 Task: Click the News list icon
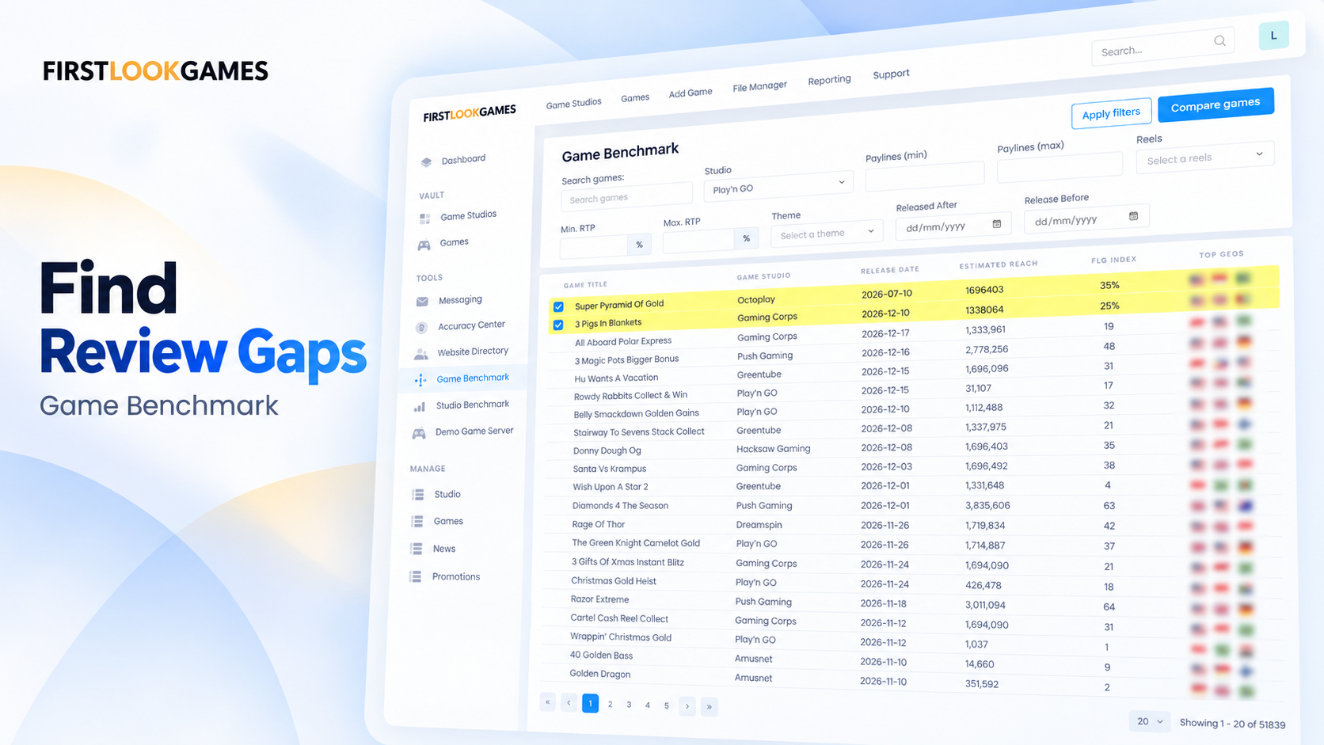click(x=417, y=549)
